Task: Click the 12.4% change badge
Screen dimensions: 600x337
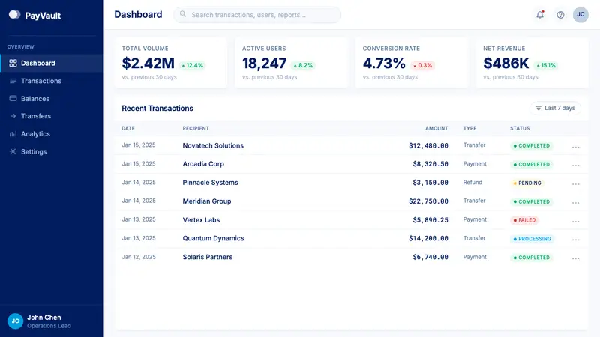Action: tap(193, 65)
